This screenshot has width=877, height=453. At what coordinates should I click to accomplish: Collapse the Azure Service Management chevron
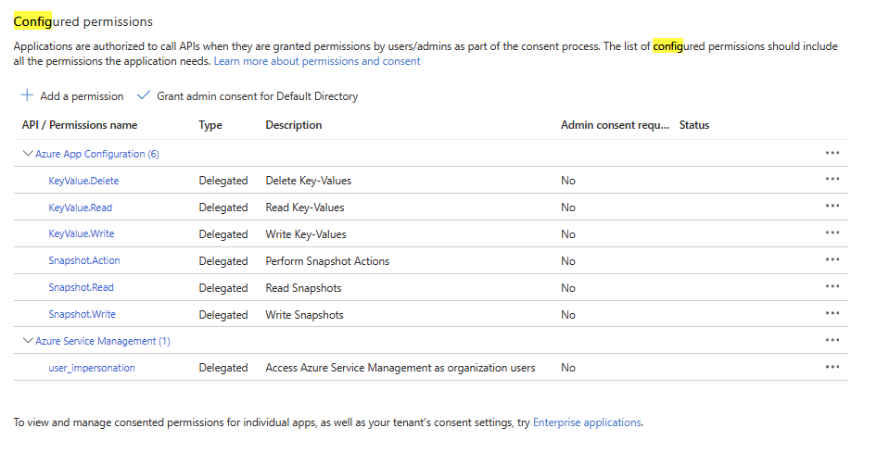(28, 340)
